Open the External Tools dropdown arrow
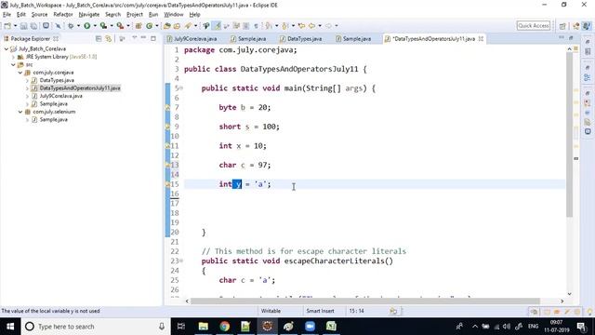 tap(128, 26)
